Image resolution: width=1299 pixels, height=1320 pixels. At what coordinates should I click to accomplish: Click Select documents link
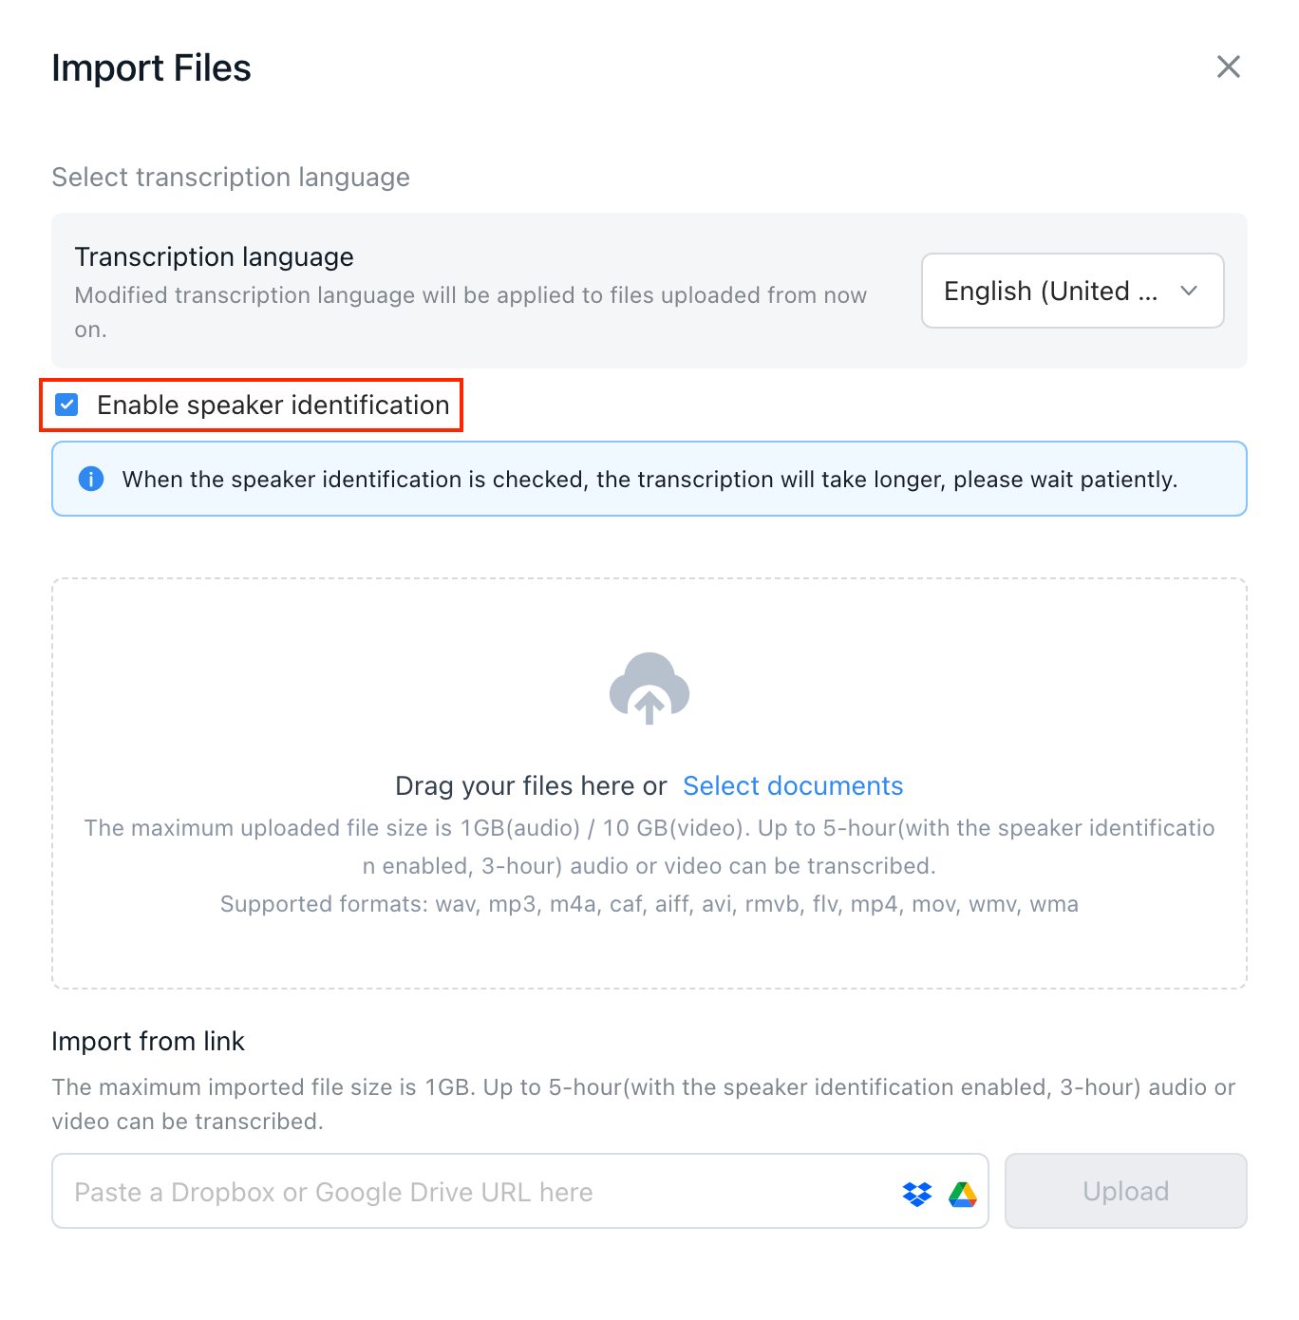[x=793, y=786]
